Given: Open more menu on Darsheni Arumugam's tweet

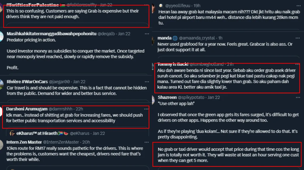Looking at the screenshot, I should tap(146, 109).
